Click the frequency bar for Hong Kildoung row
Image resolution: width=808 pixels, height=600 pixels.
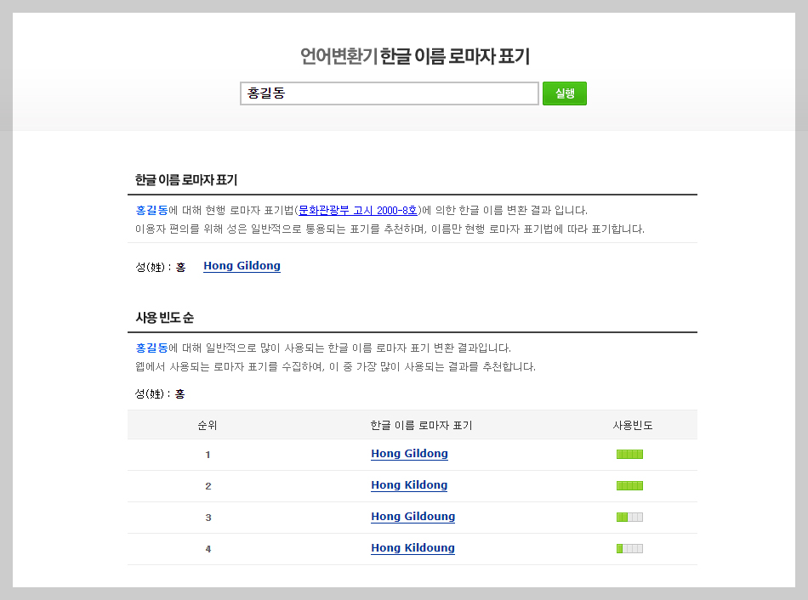629,548
